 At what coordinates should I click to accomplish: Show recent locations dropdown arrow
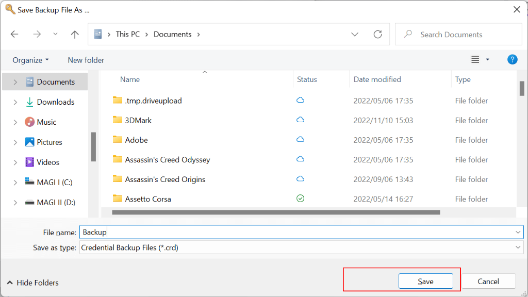(x=55, y=35)
